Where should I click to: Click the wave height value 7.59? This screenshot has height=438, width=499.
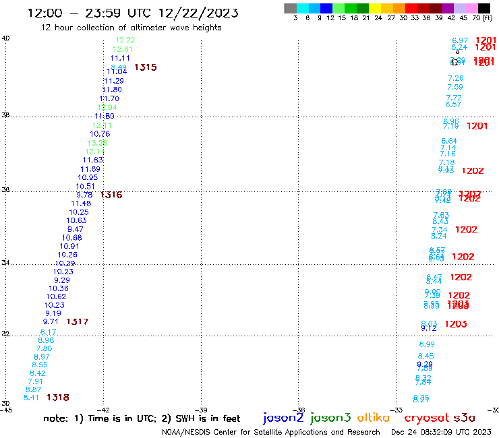coord(455,87)
